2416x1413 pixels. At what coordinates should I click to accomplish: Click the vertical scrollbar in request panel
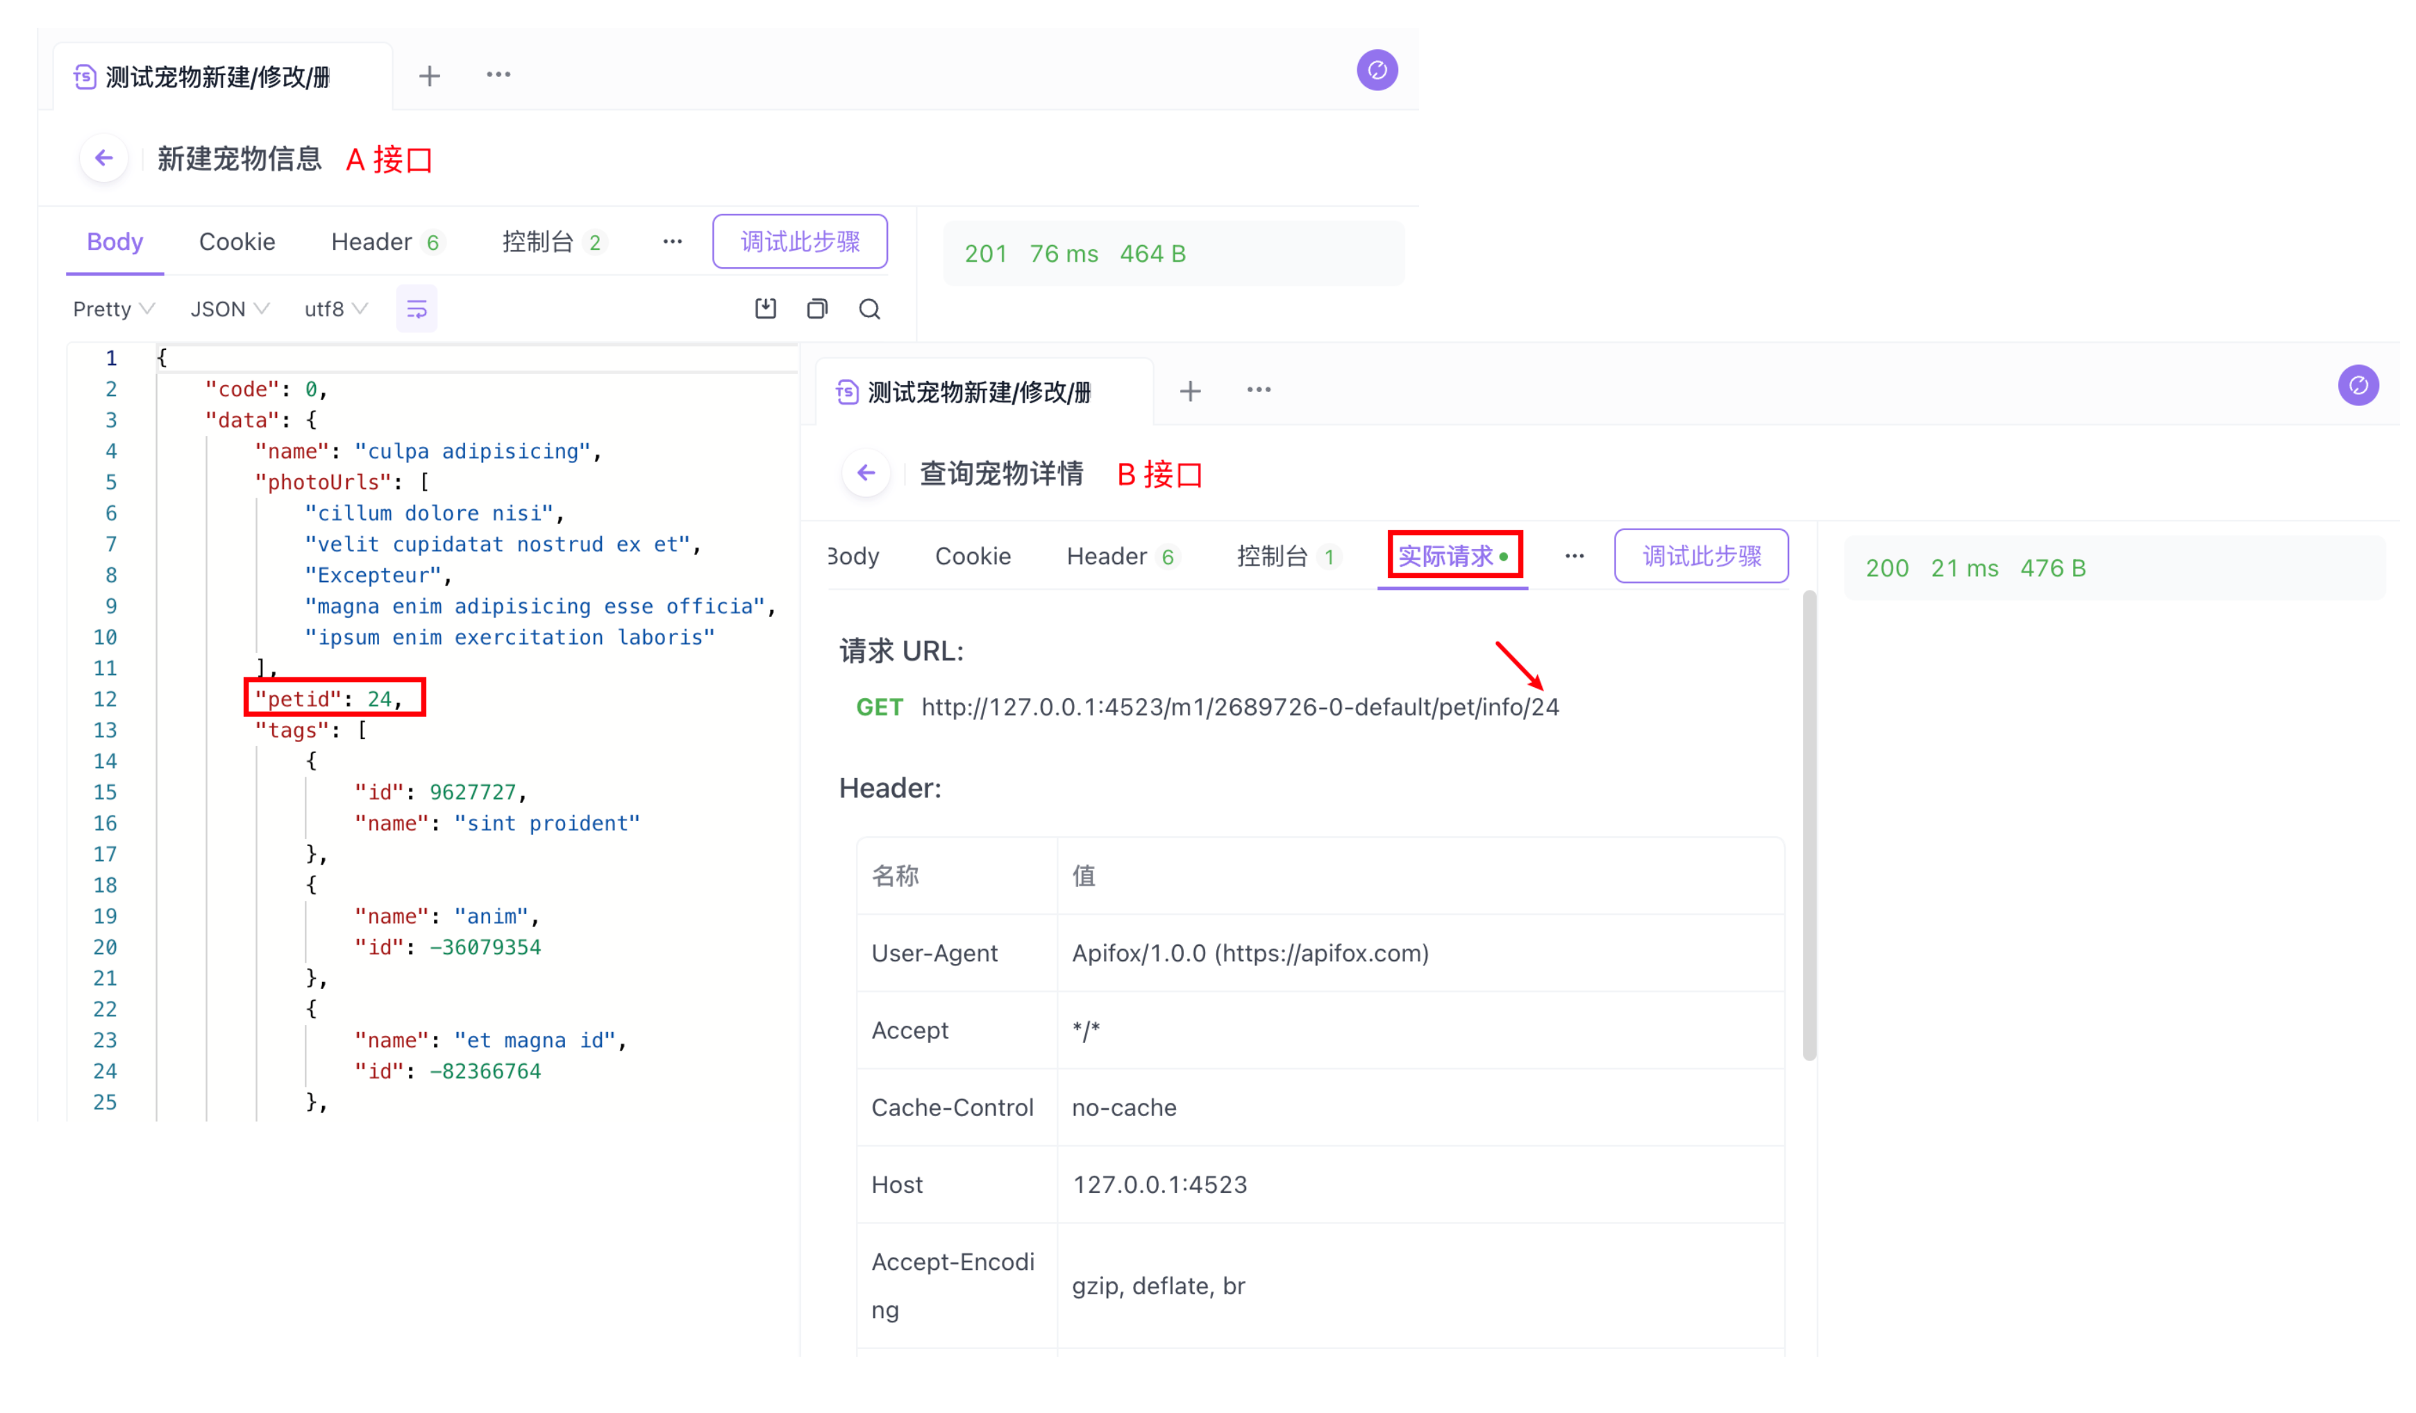[1809, 824]
